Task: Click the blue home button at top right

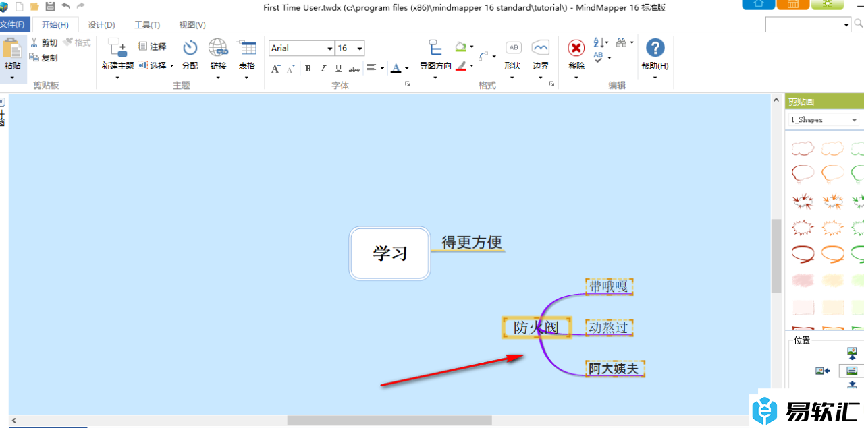Action: 759,4
